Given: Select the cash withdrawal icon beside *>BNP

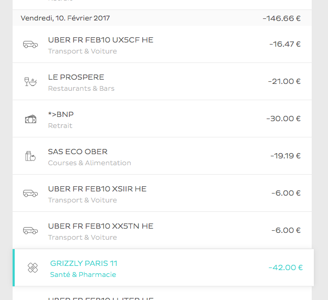Looking at the screenshot, I should pyautogui.click(x=30, y=119).
